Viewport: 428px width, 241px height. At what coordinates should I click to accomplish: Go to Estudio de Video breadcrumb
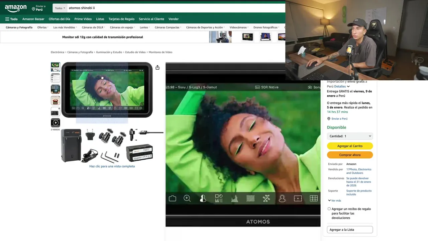pyautogui.click(x=135, y=52)
